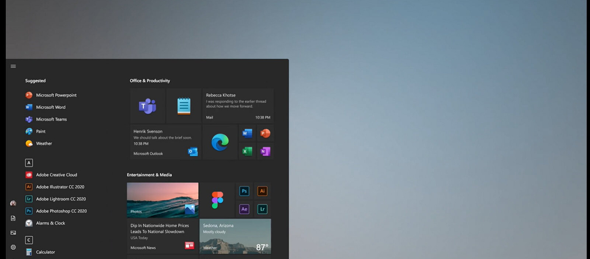The height and width of the screenshot is (259, 590).
Task: Open Microsoft Teams tile
Action: pos(147,106)
